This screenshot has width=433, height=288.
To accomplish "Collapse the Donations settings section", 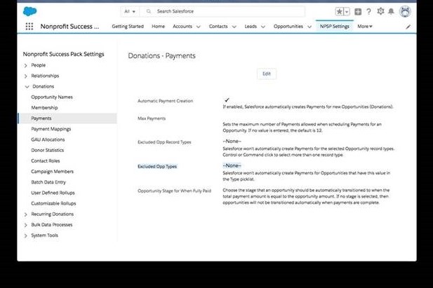I will click(27, 87).
